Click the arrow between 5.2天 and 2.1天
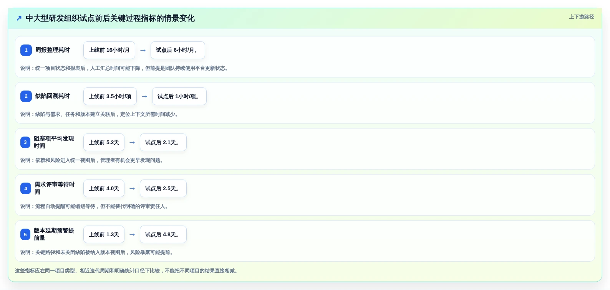Image resolution: width=610 pixels, height=290 pixels. (x=132, y=142)
